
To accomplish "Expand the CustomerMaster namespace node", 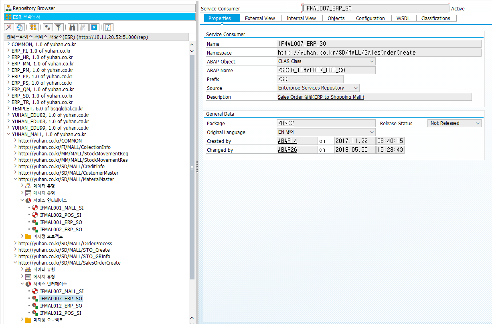I will 15,173.
